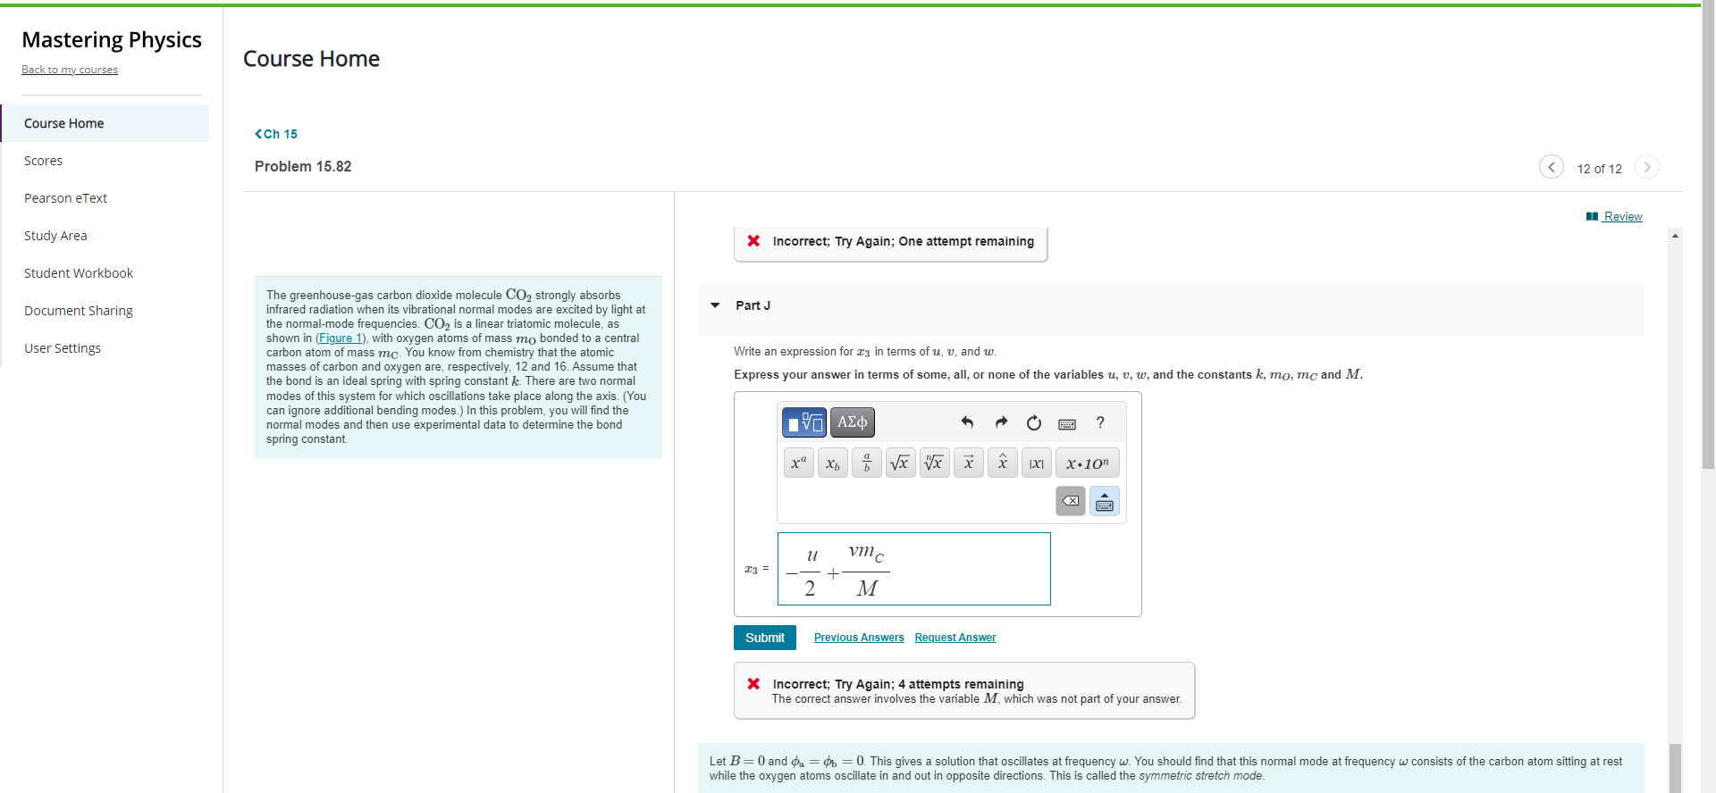Open Scores in sidebar
Viewport: 1716px width, 793px height.
(x=105, y=161)
